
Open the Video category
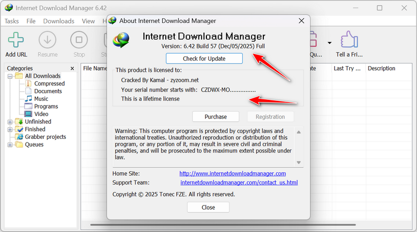41,114
